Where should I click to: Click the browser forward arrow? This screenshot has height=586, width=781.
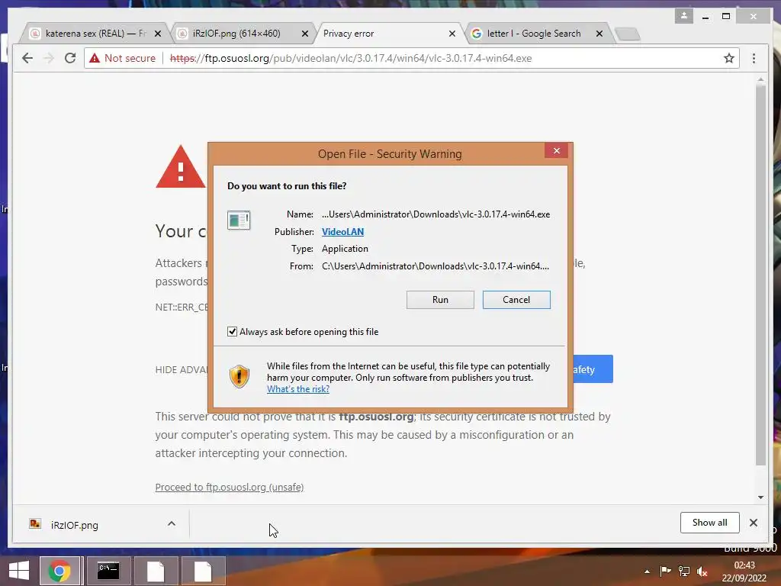click(x=49, y=58)
